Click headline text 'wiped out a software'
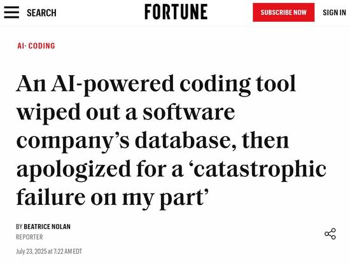350x266 pixels. [125, 113]
